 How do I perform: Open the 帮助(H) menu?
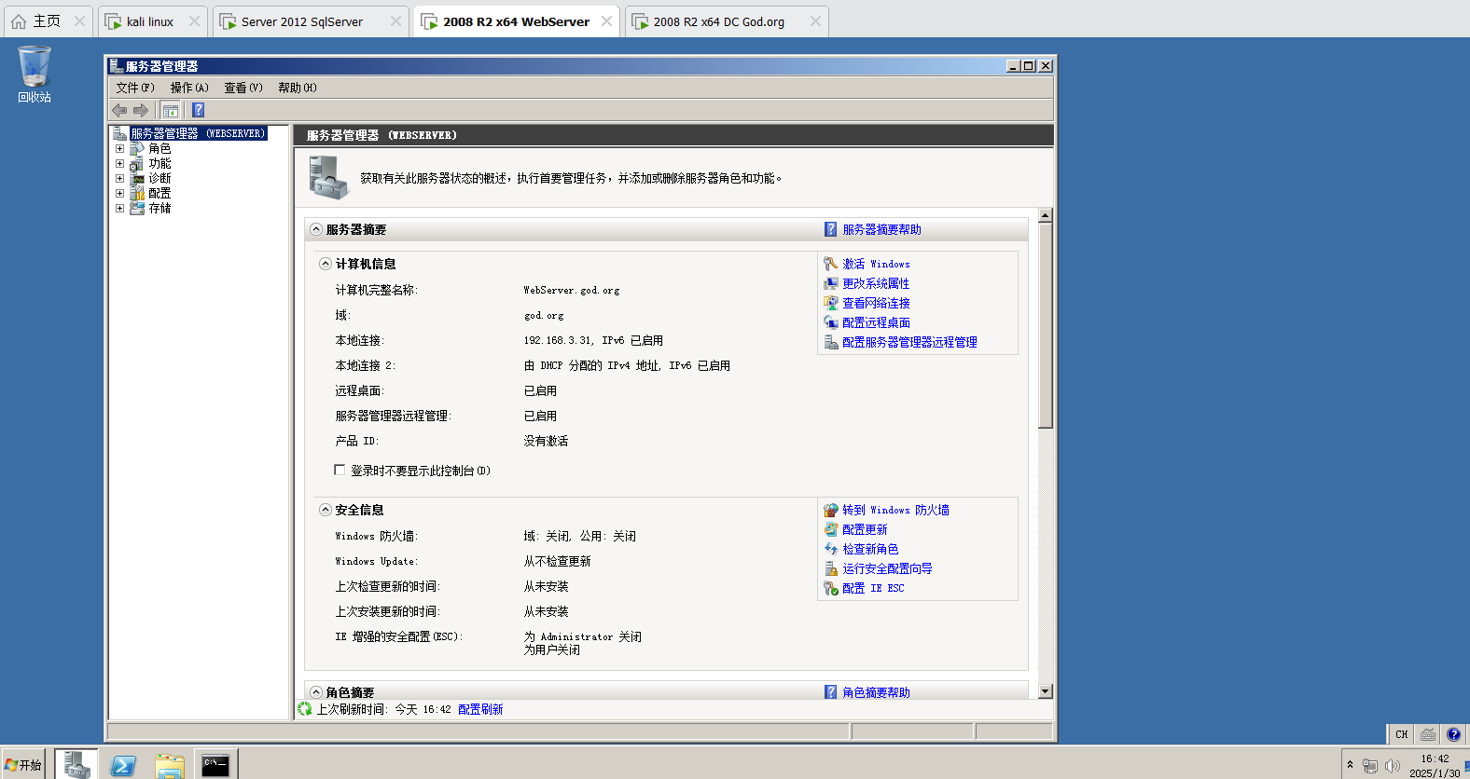[x=298, y=88]
